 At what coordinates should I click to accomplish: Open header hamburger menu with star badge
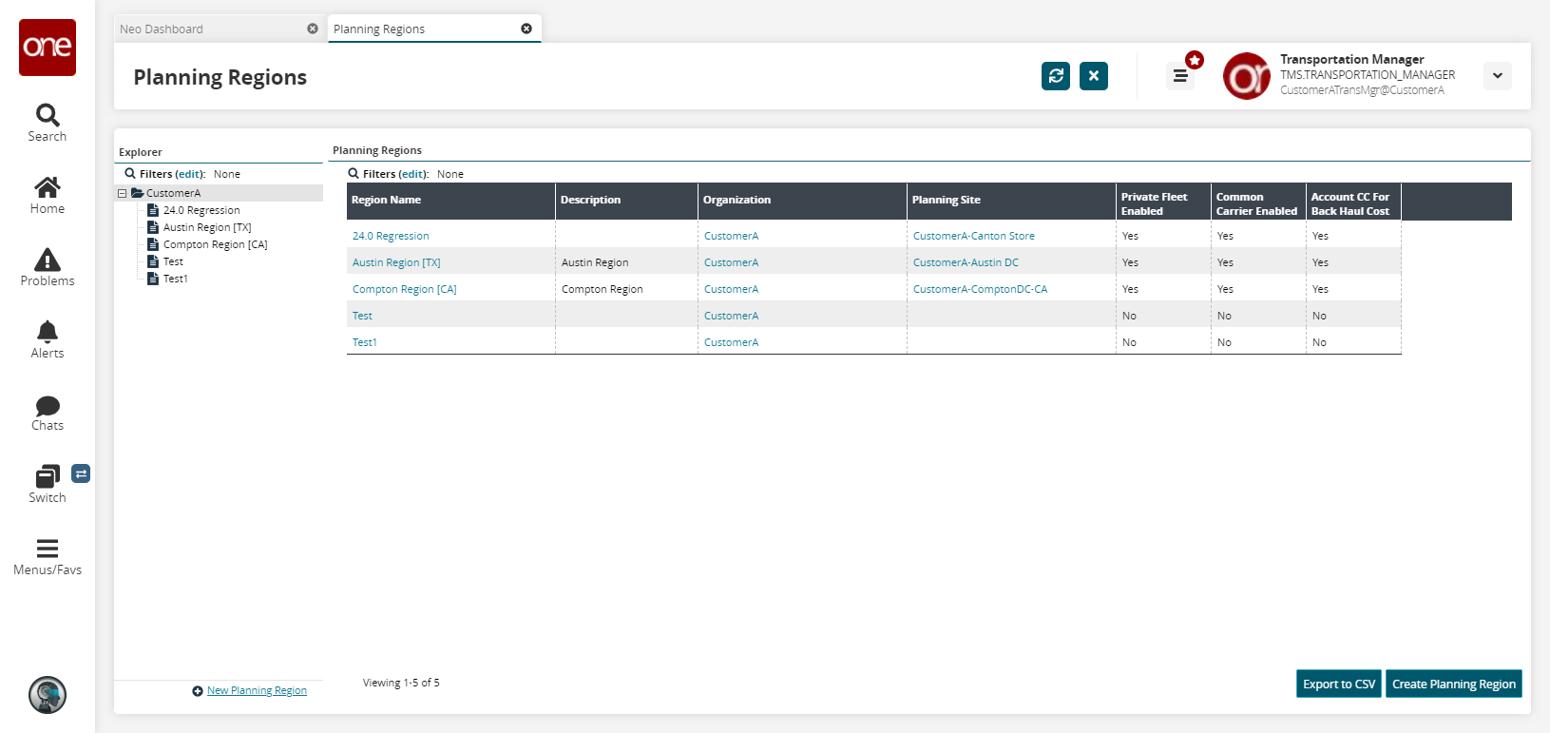click(1180, 76)
